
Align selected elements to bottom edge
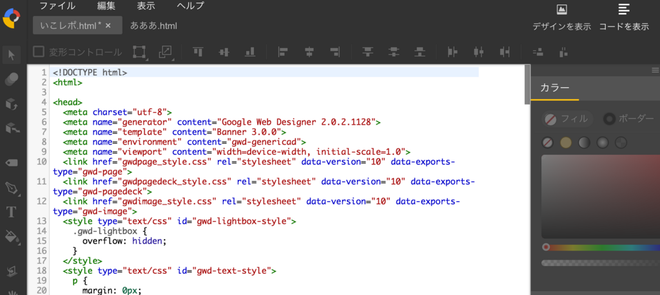click(x=250, y=52)
